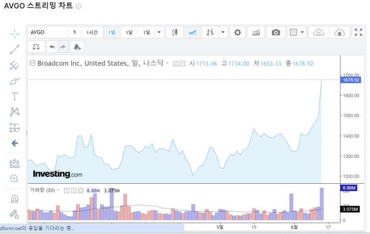
Task: Click the AVGO symbol input field
Action: coord(48,32)
